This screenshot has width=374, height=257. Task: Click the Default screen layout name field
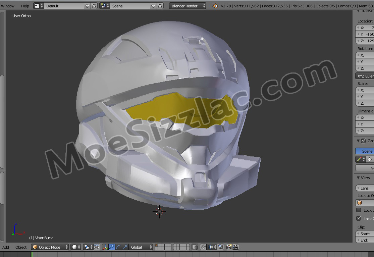tap(64, 6)
